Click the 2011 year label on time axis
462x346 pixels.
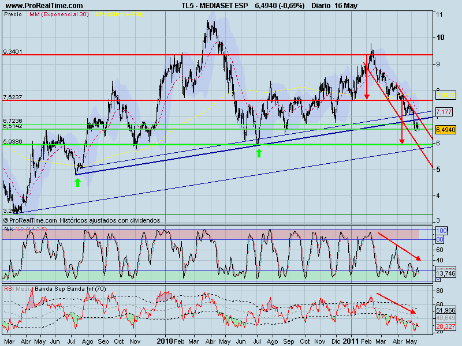coord(351,341)
